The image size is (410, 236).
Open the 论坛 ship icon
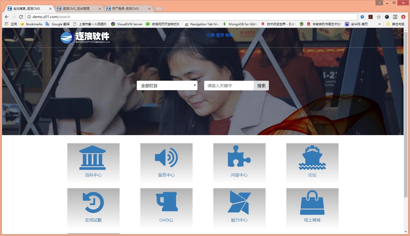pos(312,158)
